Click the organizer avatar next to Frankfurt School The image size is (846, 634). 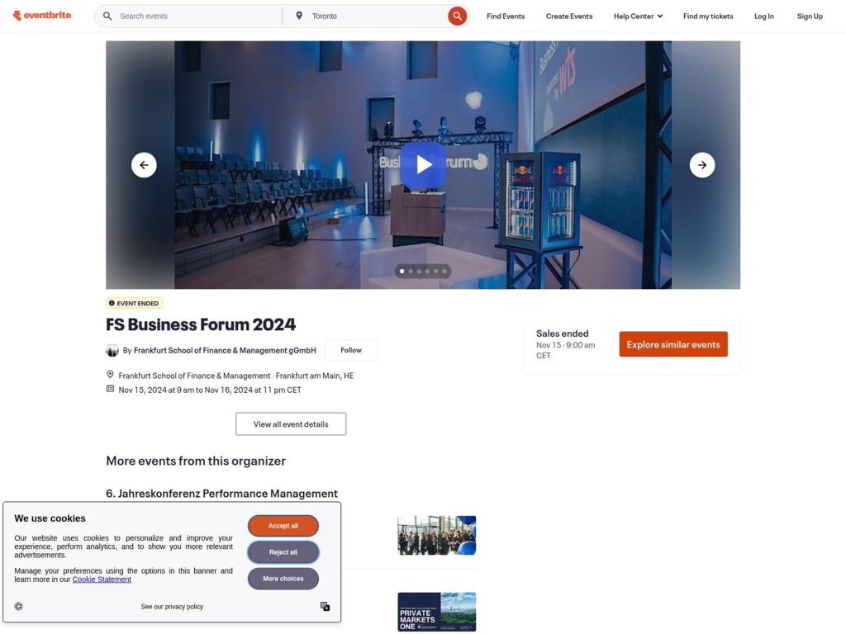coord(112,350)
